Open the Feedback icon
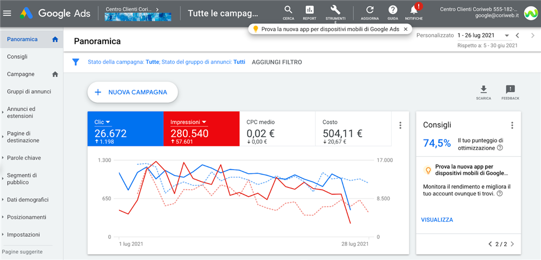The height and width of the screenshot is (260, 541). pos(510,92)
